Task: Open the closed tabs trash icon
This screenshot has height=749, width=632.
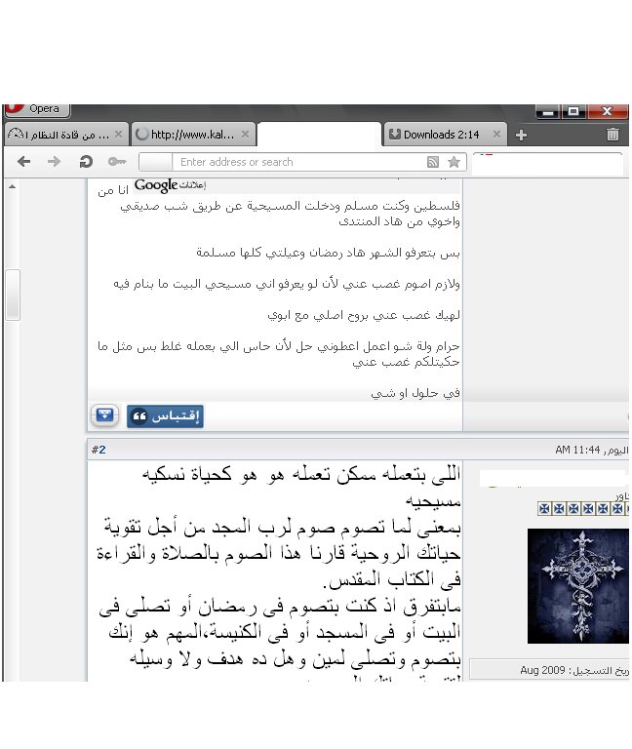Action: 612,135
